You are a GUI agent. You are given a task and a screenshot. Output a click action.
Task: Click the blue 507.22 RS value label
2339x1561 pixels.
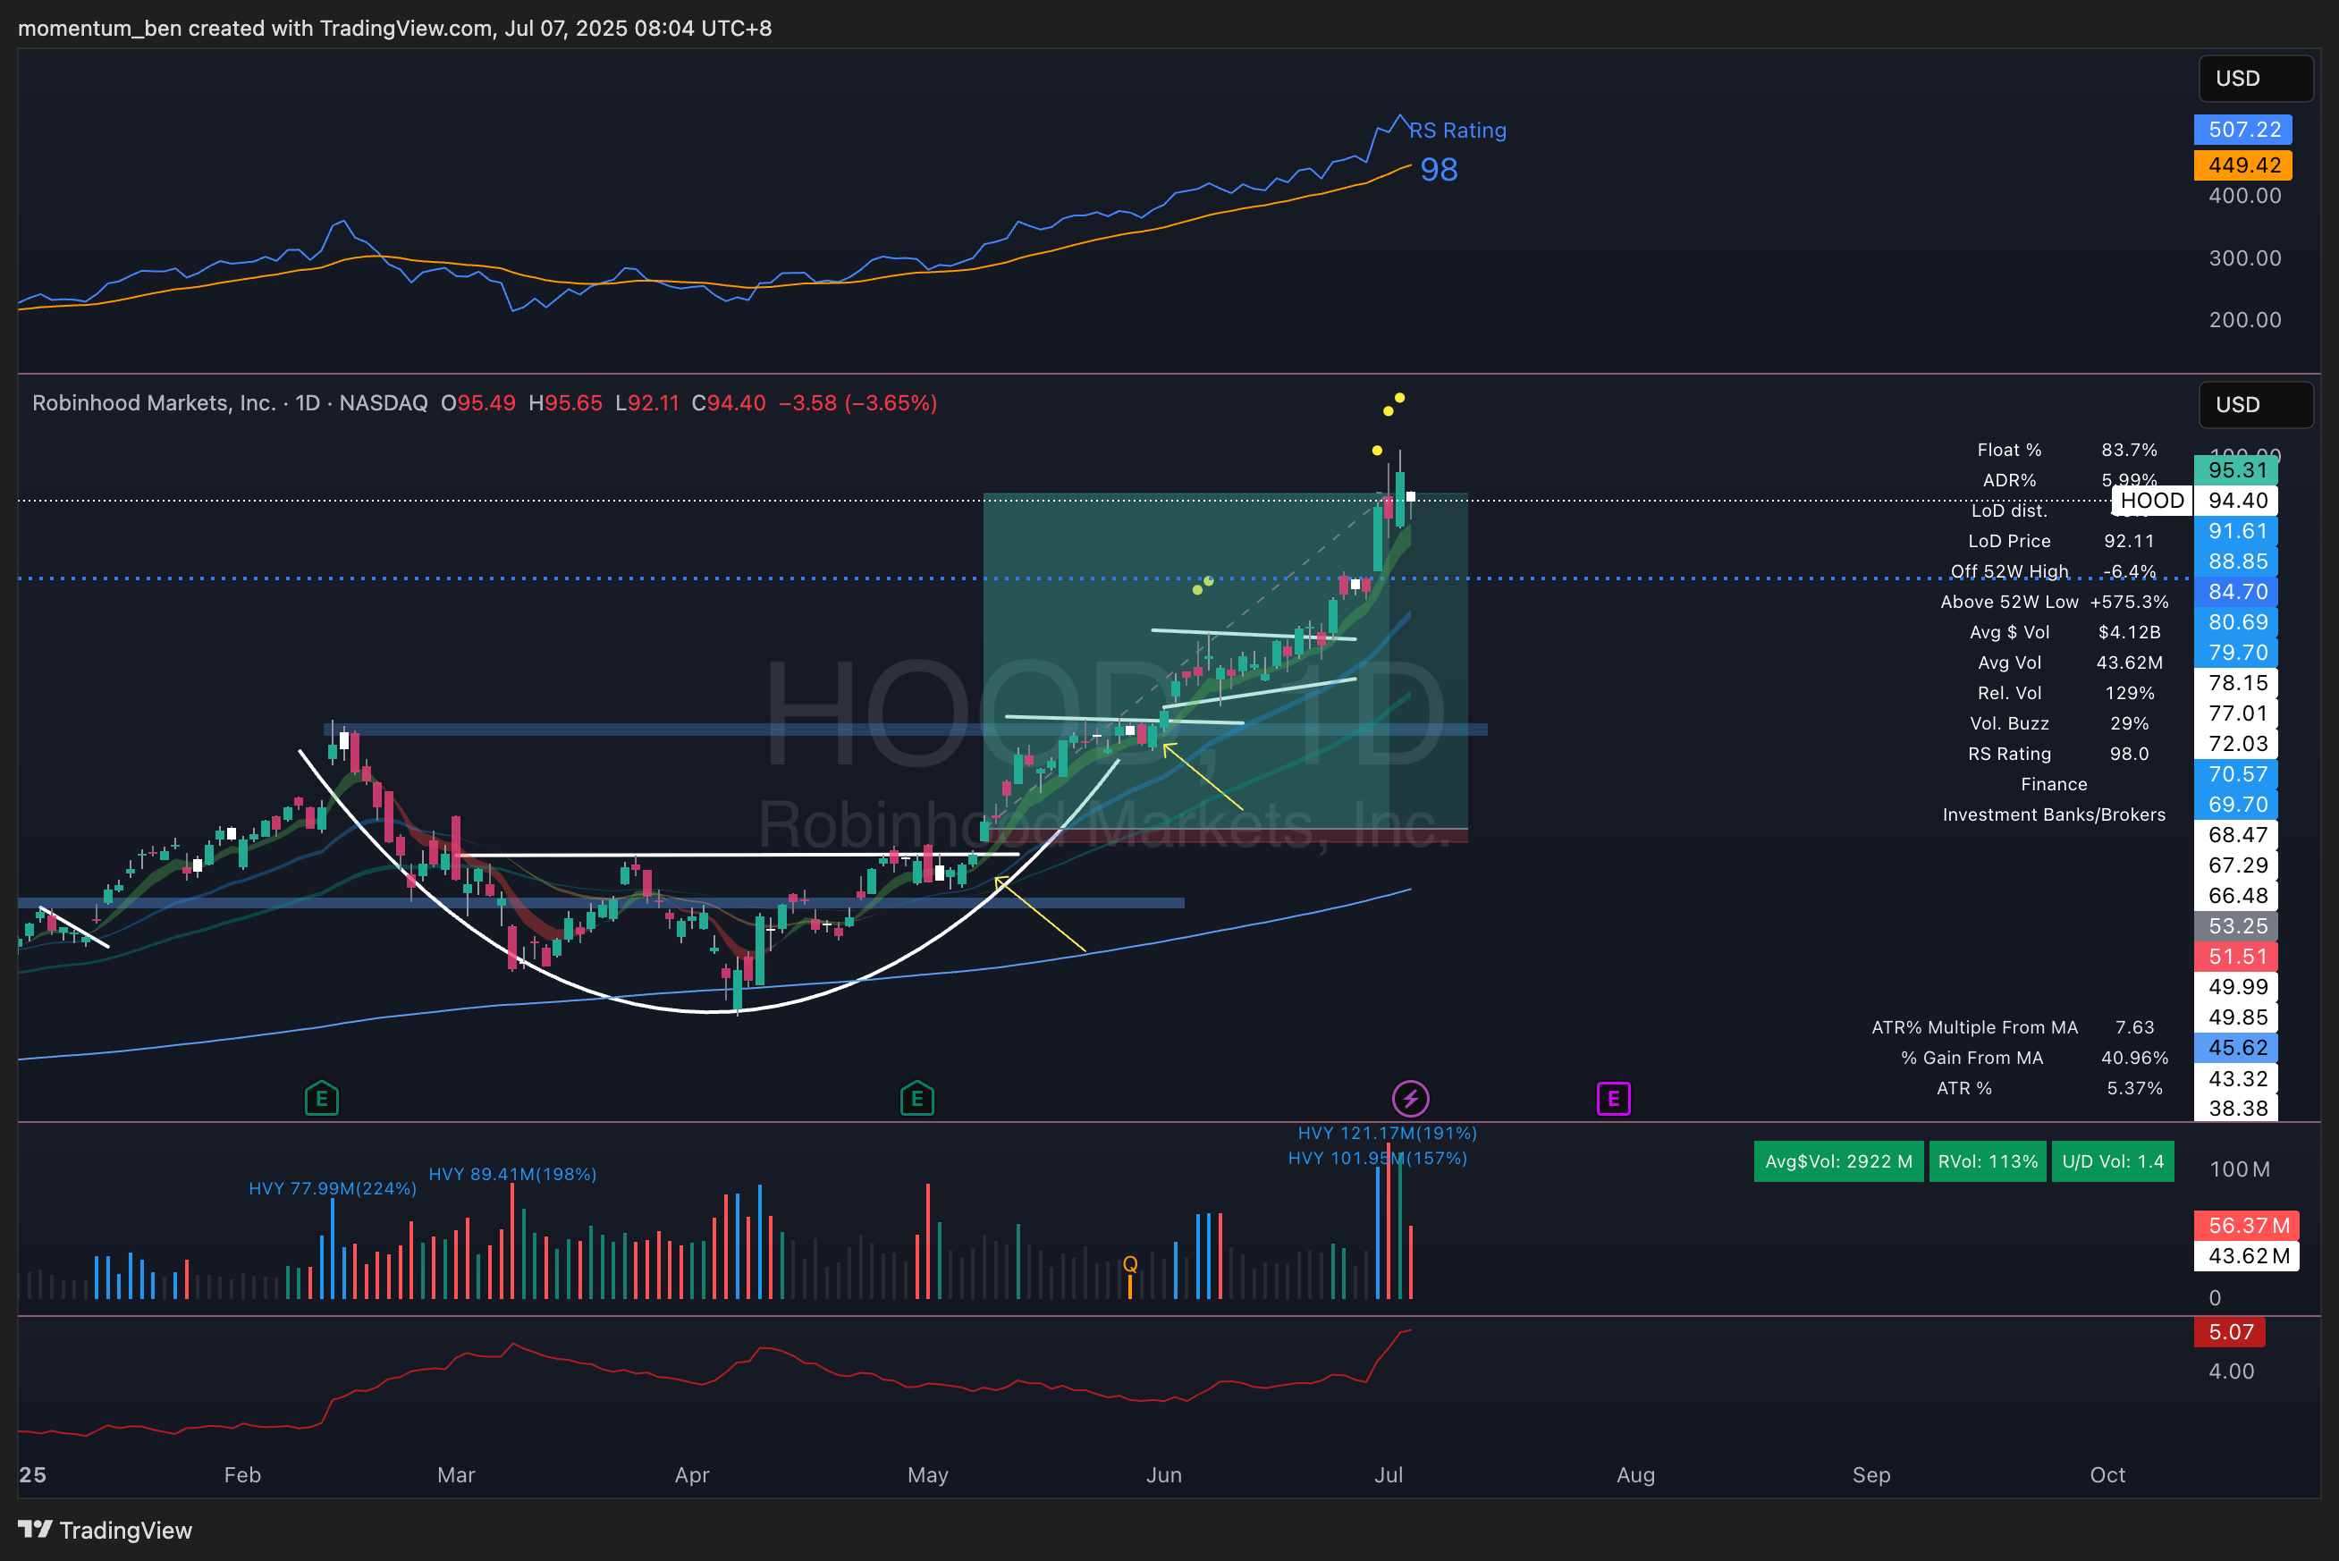coord(2242,130)
